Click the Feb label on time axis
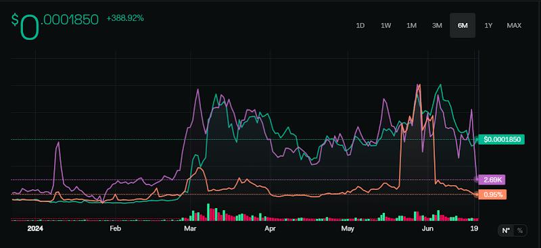The height and width of the screenshot is (248, 541). pyautogui.click(x=115, y=228)
